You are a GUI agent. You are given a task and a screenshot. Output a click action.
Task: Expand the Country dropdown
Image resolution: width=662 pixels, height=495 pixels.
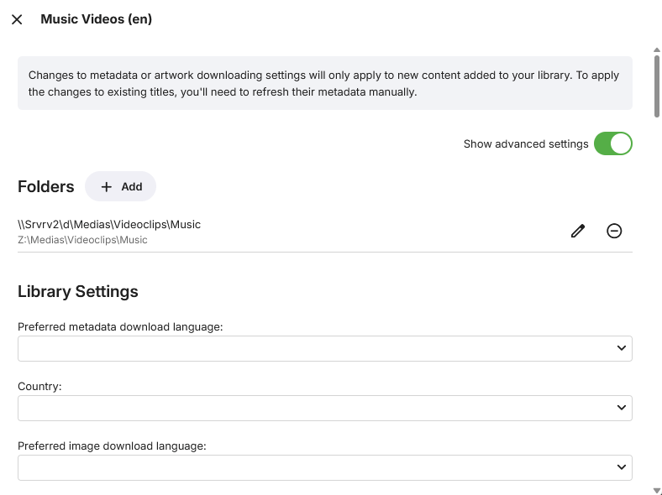coord(324,408)
